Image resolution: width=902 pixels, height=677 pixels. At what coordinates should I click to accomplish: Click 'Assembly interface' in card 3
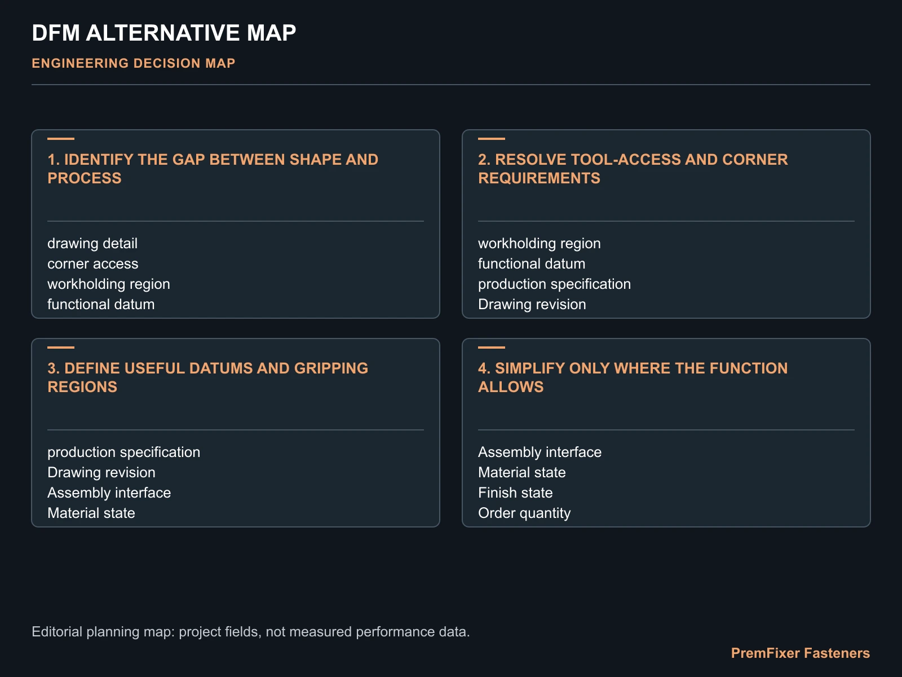pyautogui.click(x=109, y=493)
